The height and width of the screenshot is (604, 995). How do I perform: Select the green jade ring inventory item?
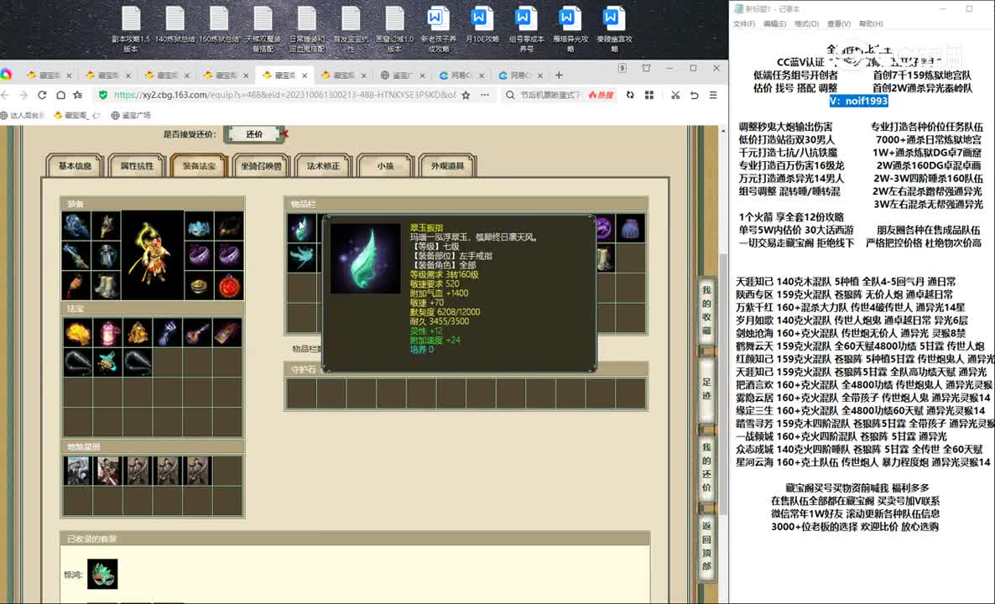pos(301,228)
